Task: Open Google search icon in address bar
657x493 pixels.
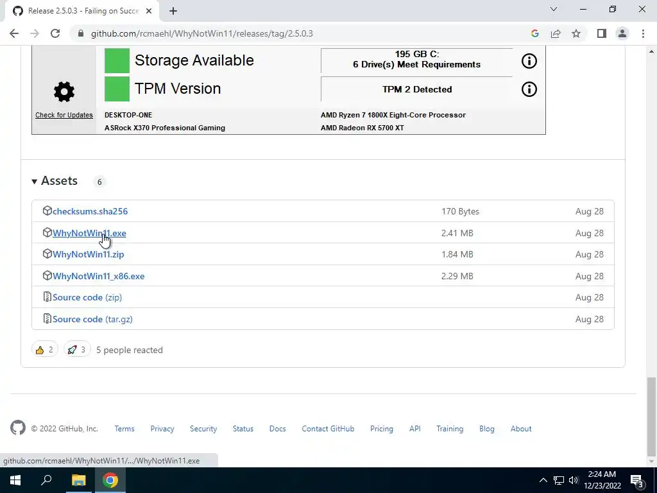Action: point(534,33)
